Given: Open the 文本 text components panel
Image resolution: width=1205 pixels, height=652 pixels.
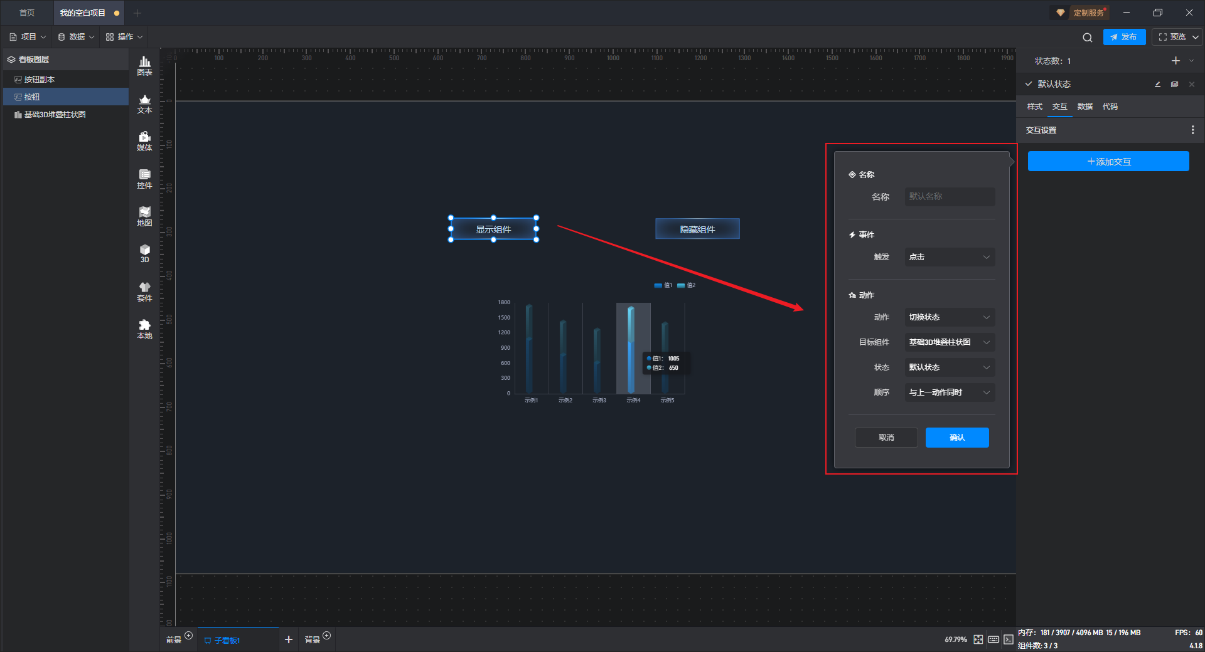Looking at the screenshot, I should coord(144,103).
